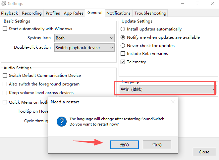Open the Double-click action dropdown
Screen dimensions: 219x160
coord(84,48)
